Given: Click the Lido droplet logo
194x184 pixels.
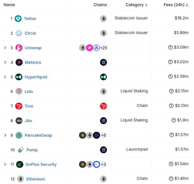Looking at the screenshot, I should tap(19, 92).
